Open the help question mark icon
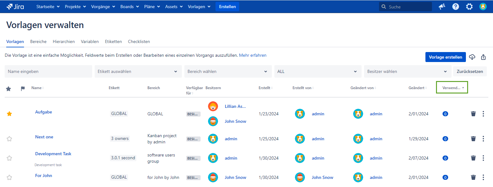Image resolution: width=493 pixels, height=187 pixels. (x=455, y=7)
